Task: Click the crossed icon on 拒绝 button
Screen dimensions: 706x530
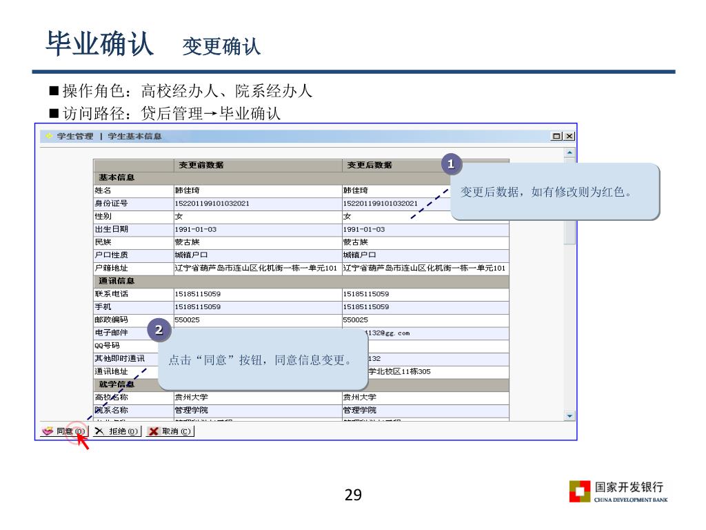Action: tap(99, 431)
